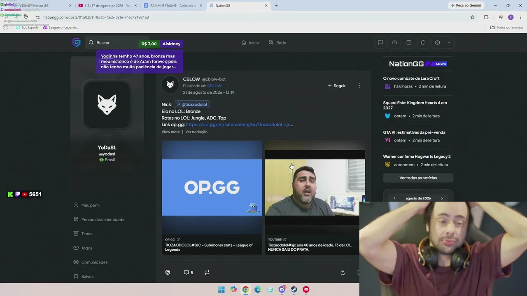Open the LoL Esports bookmark
Screen dimensions: 527x296
click(27, 28)
